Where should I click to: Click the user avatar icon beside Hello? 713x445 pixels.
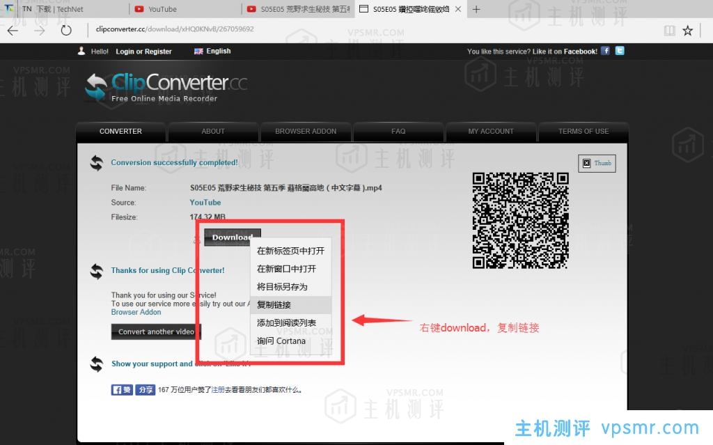pyautogui.click(x=81, y=51)
